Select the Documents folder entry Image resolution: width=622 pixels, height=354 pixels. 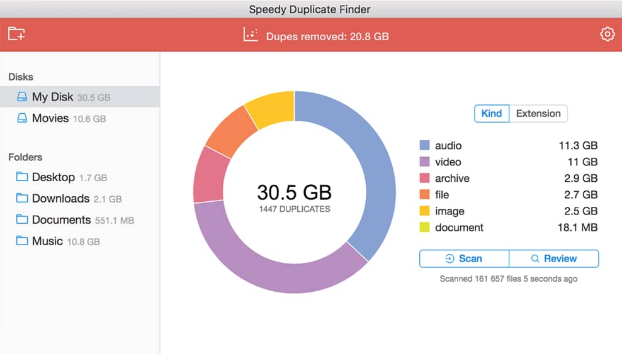(80, 220)
